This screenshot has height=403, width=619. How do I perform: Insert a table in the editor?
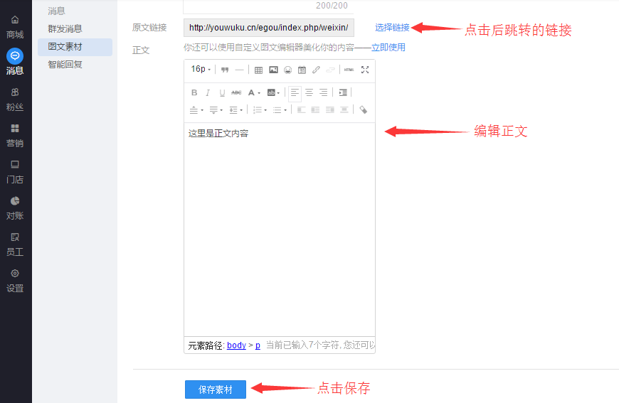258,70
